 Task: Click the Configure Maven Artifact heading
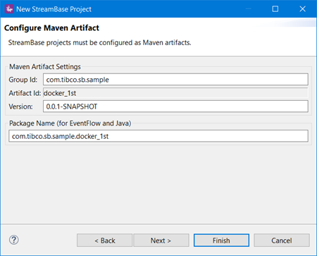pyautogui.click(x=51, y=28)
